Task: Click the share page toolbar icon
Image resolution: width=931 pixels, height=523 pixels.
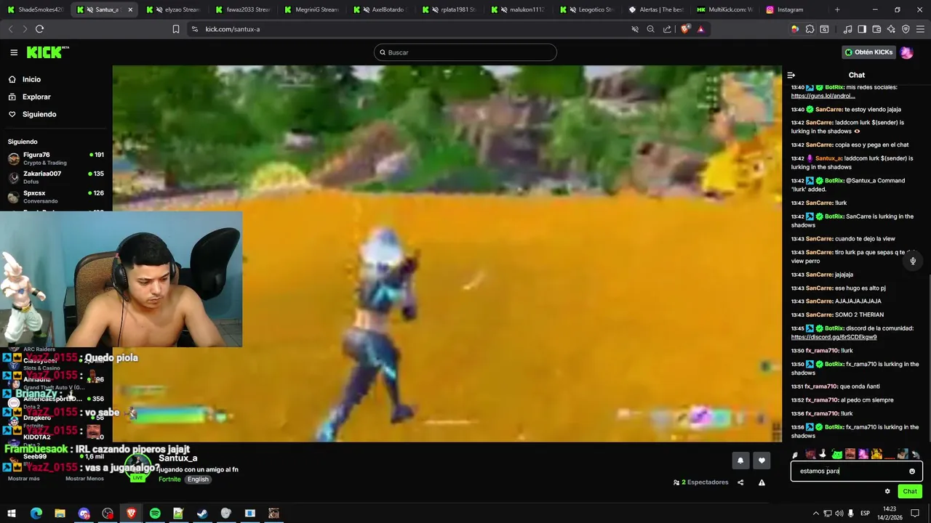Action: coord(667,29)
